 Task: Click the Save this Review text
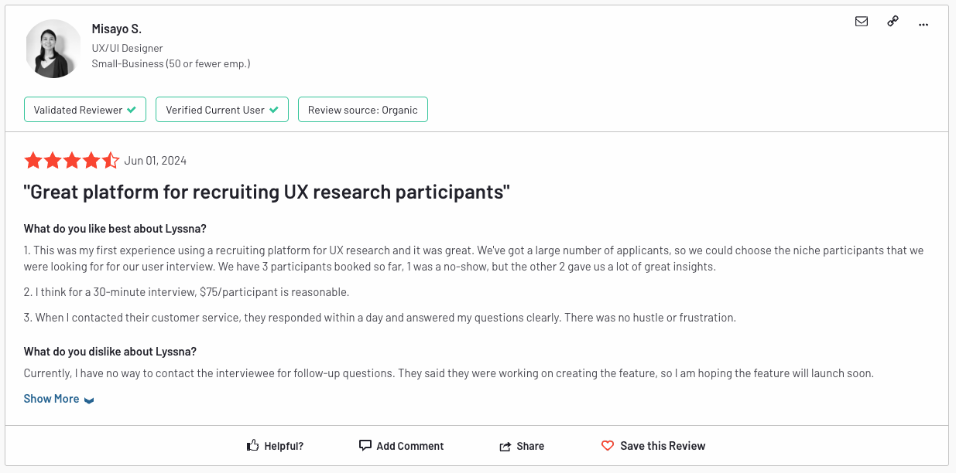click(663, 446)
